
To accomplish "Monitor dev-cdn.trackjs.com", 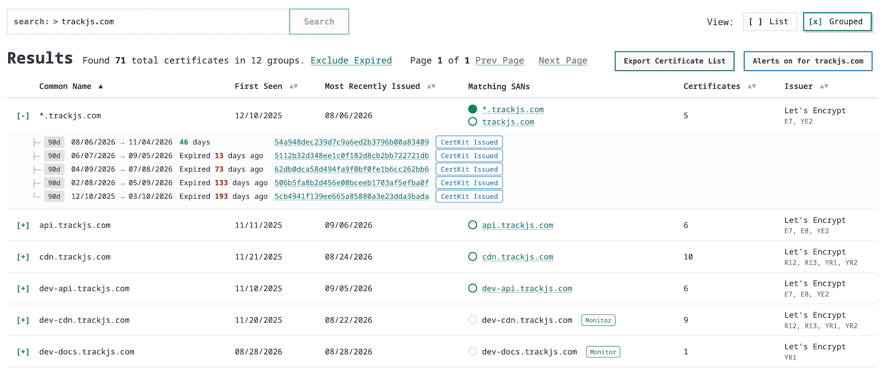I will [x=598, y=320].
